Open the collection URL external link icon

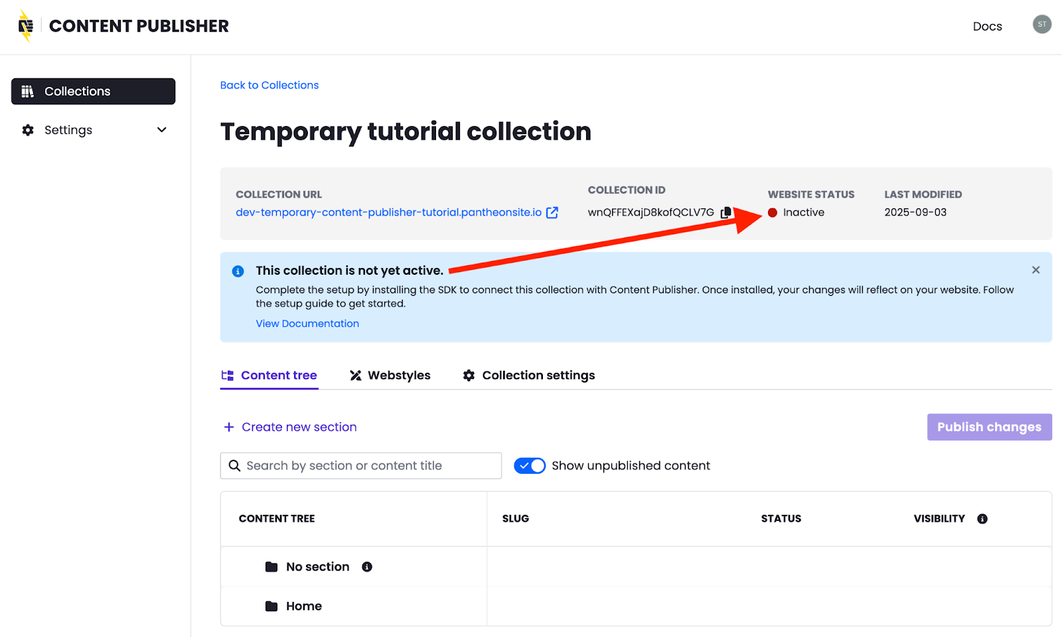pyautogui.click(x=552, y=212)
